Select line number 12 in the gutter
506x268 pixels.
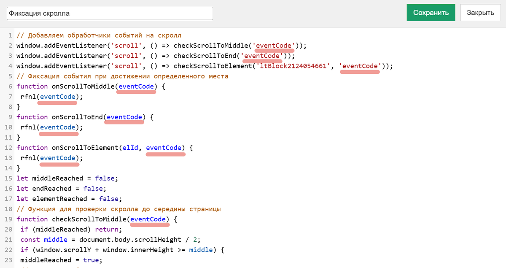coord(8,147)
